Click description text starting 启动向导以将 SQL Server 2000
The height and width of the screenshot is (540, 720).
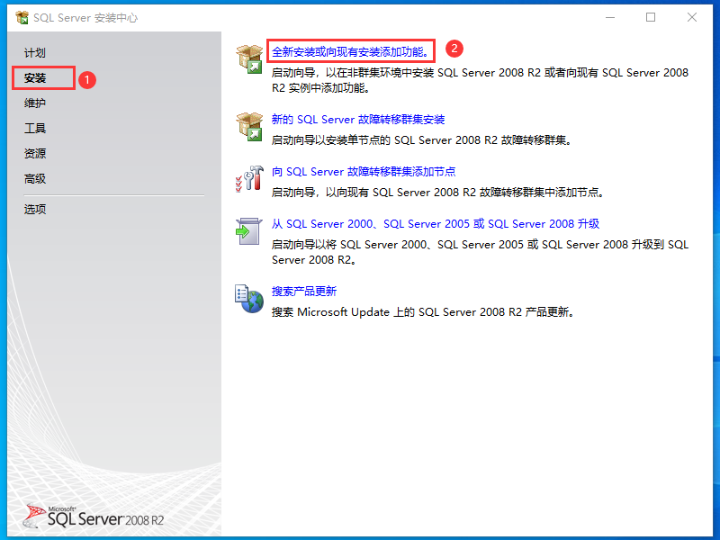click(x=480, y=252)
